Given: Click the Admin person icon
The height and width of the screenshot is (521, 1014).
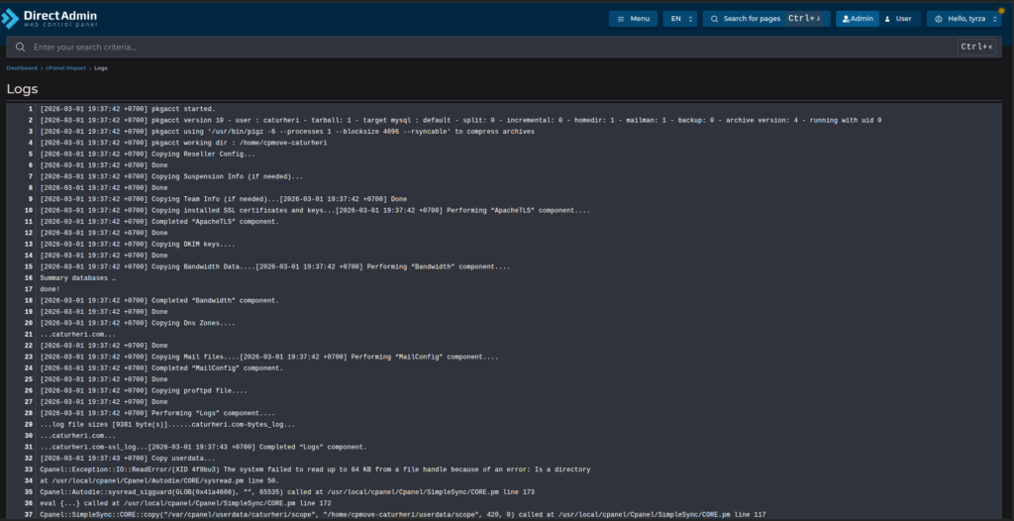Looking at the screenshot, I should tap(844, 19).
